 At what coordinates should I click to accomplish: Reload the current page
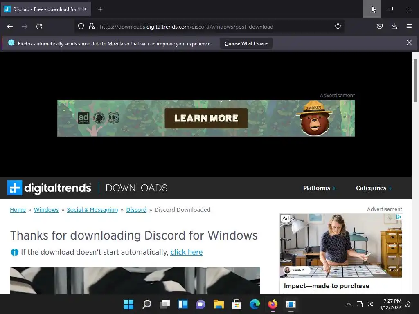coord(39,27)
